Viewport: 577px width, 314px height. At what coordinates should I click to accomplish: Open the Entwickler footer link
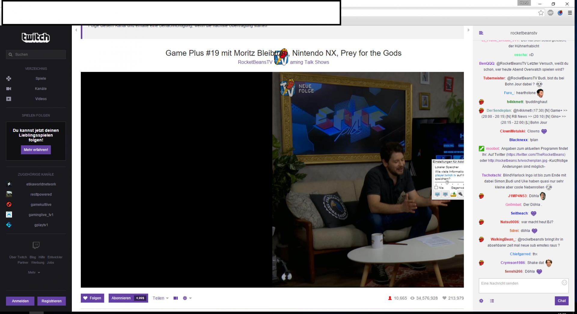point(55,257)
